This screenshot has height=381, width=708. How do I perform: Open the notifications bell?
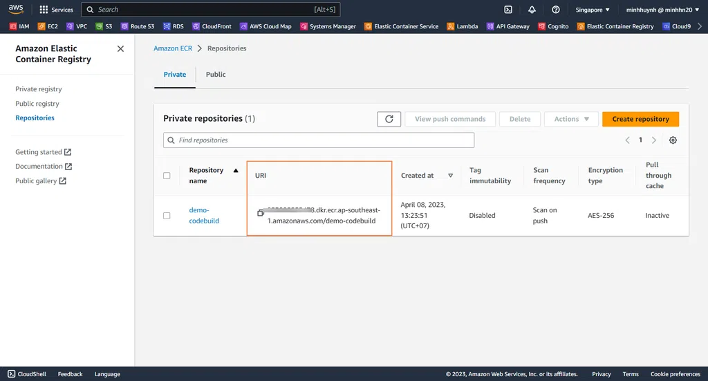[x=532, y=10]
